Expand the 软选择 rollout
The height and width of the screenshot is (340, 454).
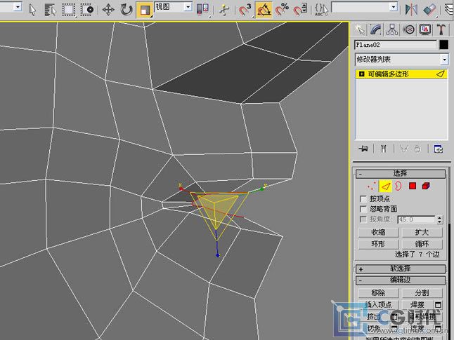pos(401,269)
